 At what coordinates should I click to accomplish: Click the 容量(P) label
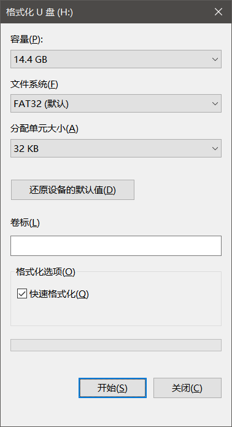point(26,40)
